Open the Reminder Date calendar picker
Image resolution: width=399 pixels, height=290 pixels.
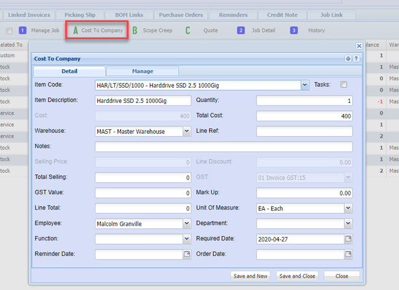(x=187, y=254)
